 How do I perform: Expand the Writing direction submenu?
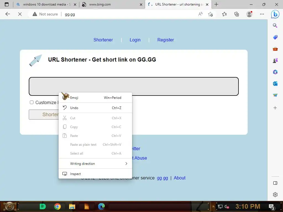(x=95, y=163)
